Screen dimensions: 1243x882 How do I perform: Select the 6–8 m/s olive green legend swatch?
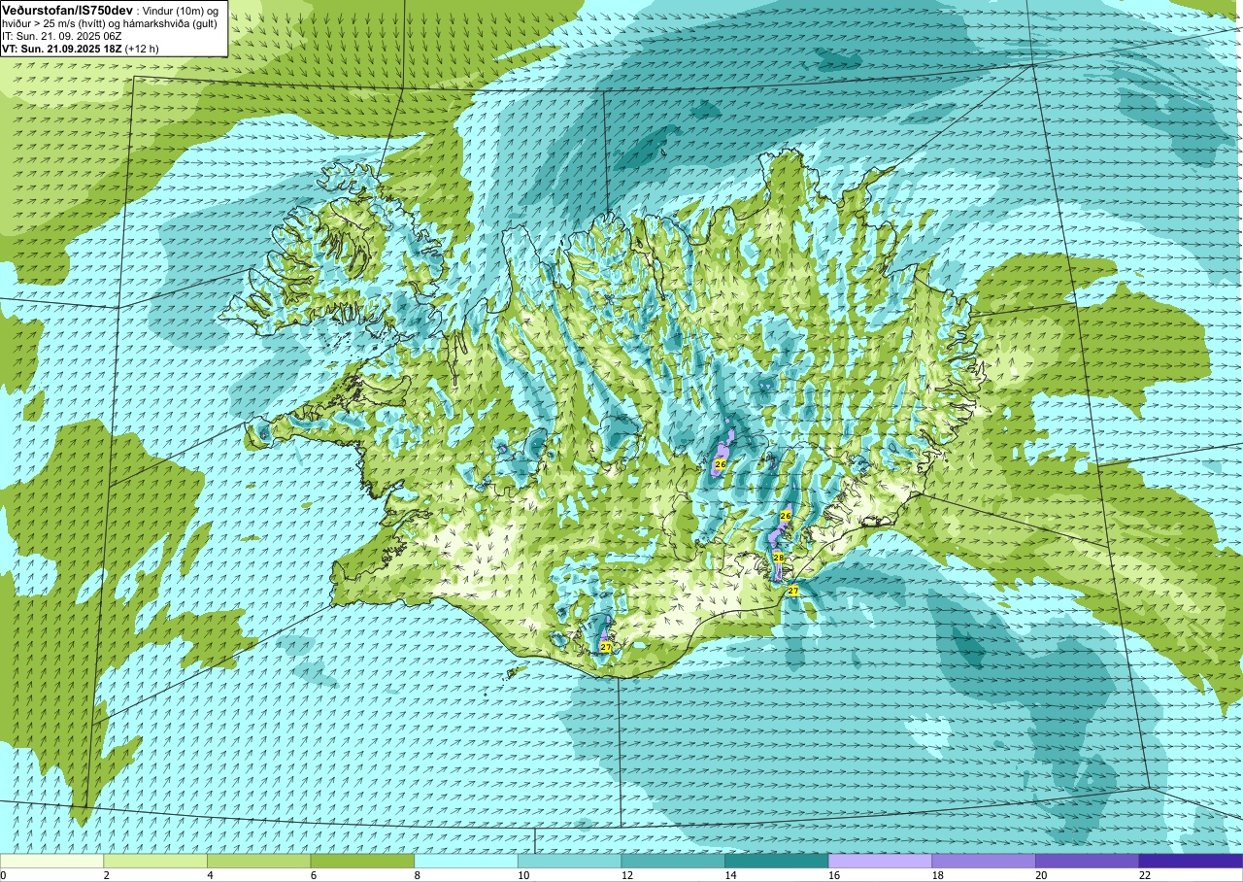pyautogui.click(x=362, y=861)
